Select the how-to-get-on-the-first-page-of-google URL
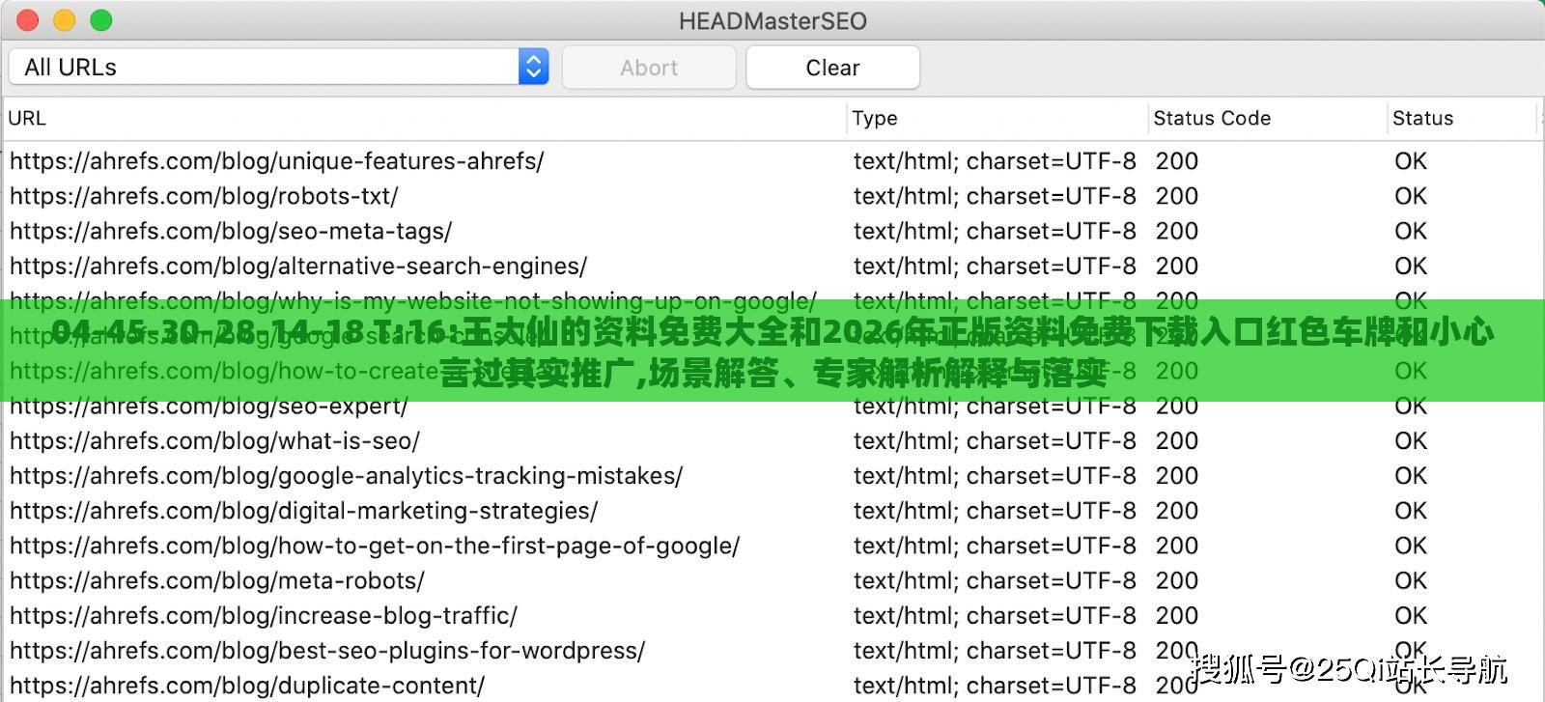 (x=375, y=546)
